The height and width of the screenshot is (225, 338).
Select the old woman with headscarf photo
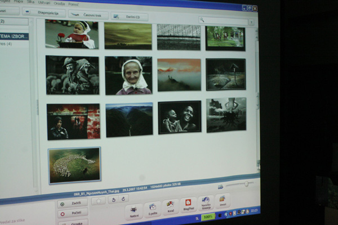(x=128, y=75)
